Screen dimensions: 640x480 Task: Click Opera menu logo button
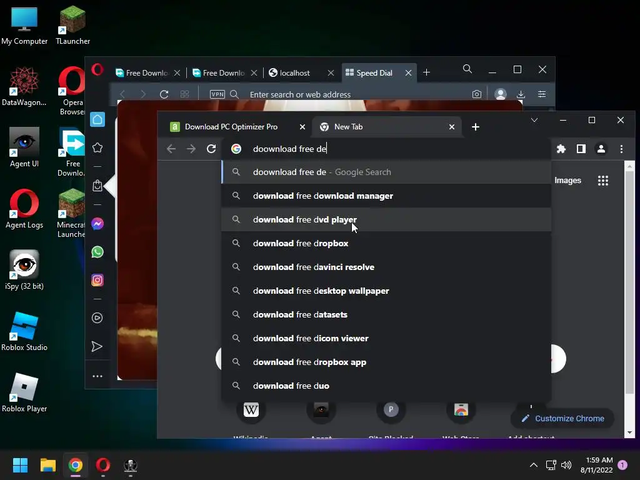(x=97, y=69)
